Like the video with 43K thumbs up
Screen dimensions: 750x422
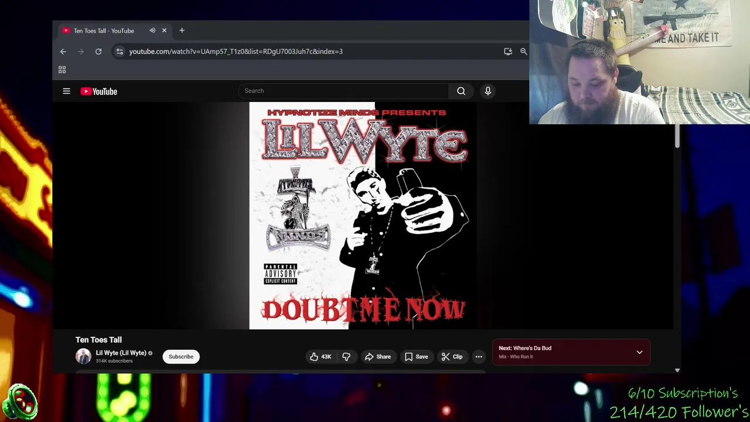(321, 356)
